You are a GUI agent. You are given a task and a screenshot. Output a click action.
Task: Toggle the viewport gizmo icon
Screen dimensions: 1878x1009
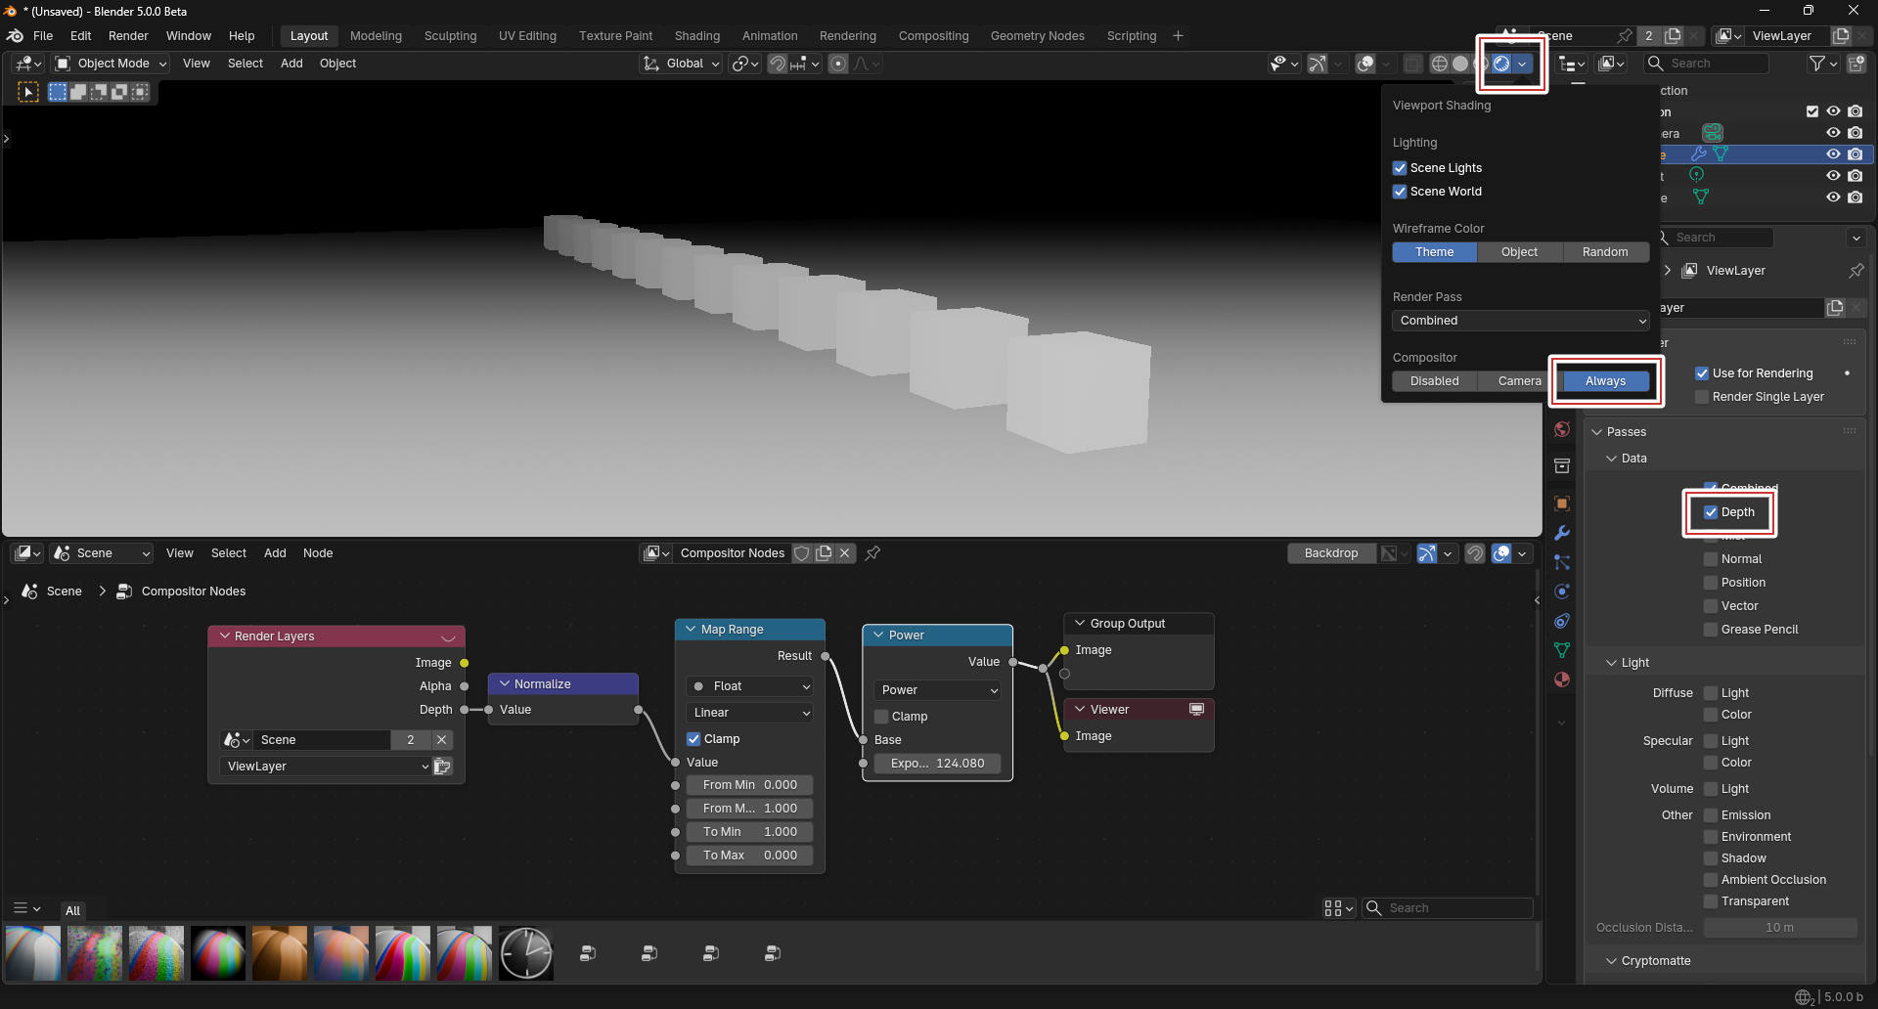tap(1318, 64)
